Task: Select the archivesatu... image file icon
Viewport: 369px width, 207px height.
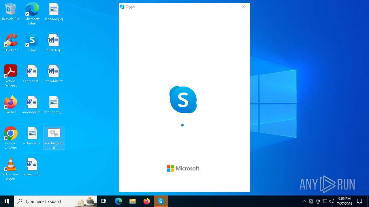Action: tap(32, 136)
